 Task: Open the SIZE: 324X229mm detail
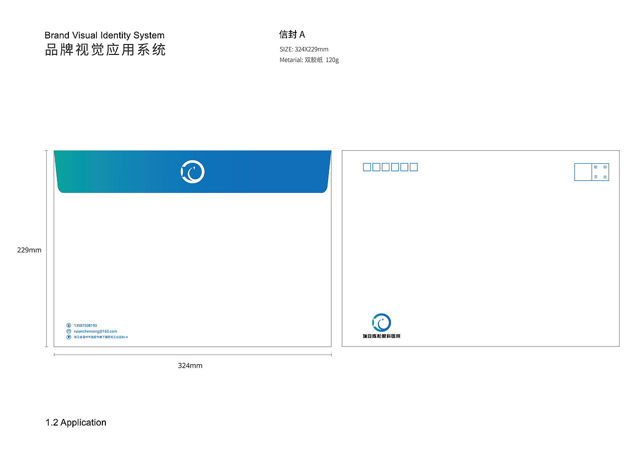point(304,49)
